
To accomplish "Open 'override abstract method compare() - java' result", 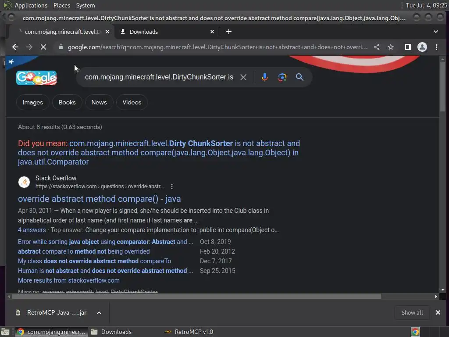I will [x=100, y=199].
